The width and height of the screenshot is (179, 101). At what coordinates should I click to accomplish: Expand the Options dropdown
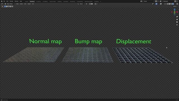click(175, 6)
